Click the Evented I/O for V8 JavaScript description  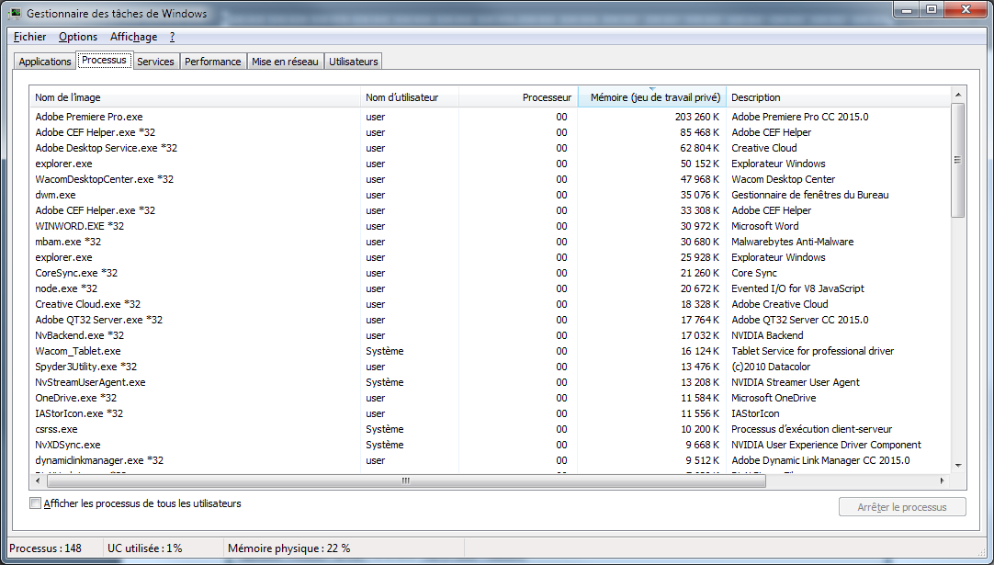coord(797,288)
